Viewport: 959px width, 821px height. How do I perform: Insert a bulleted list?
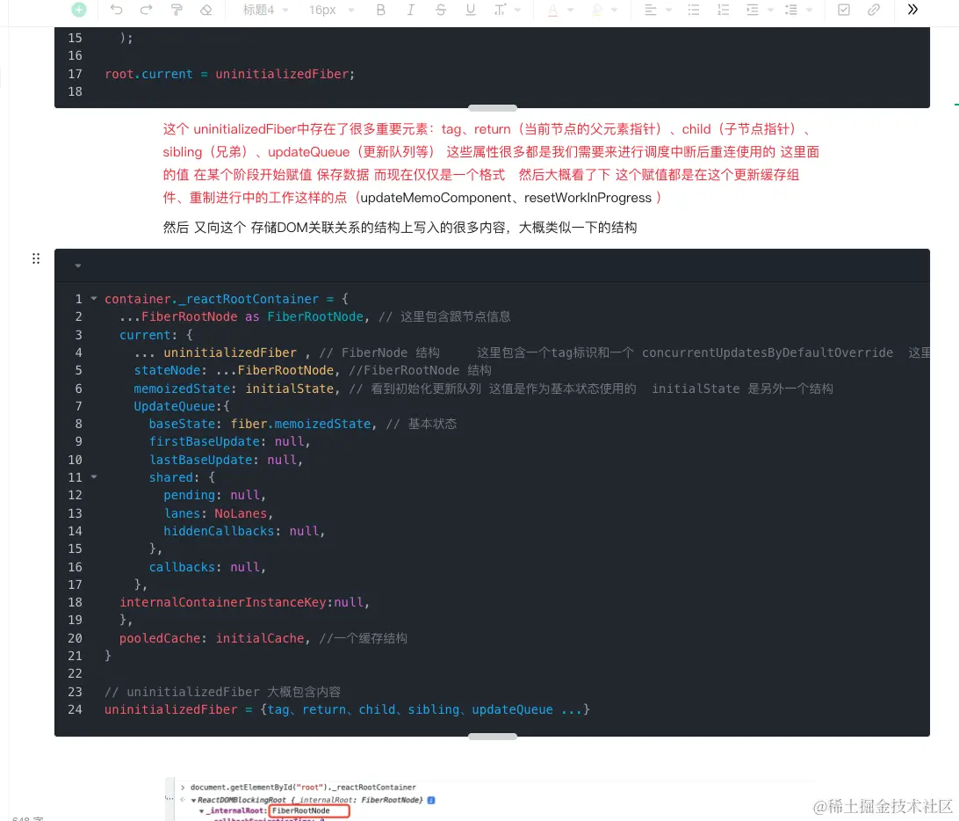(x=694, y=10)
